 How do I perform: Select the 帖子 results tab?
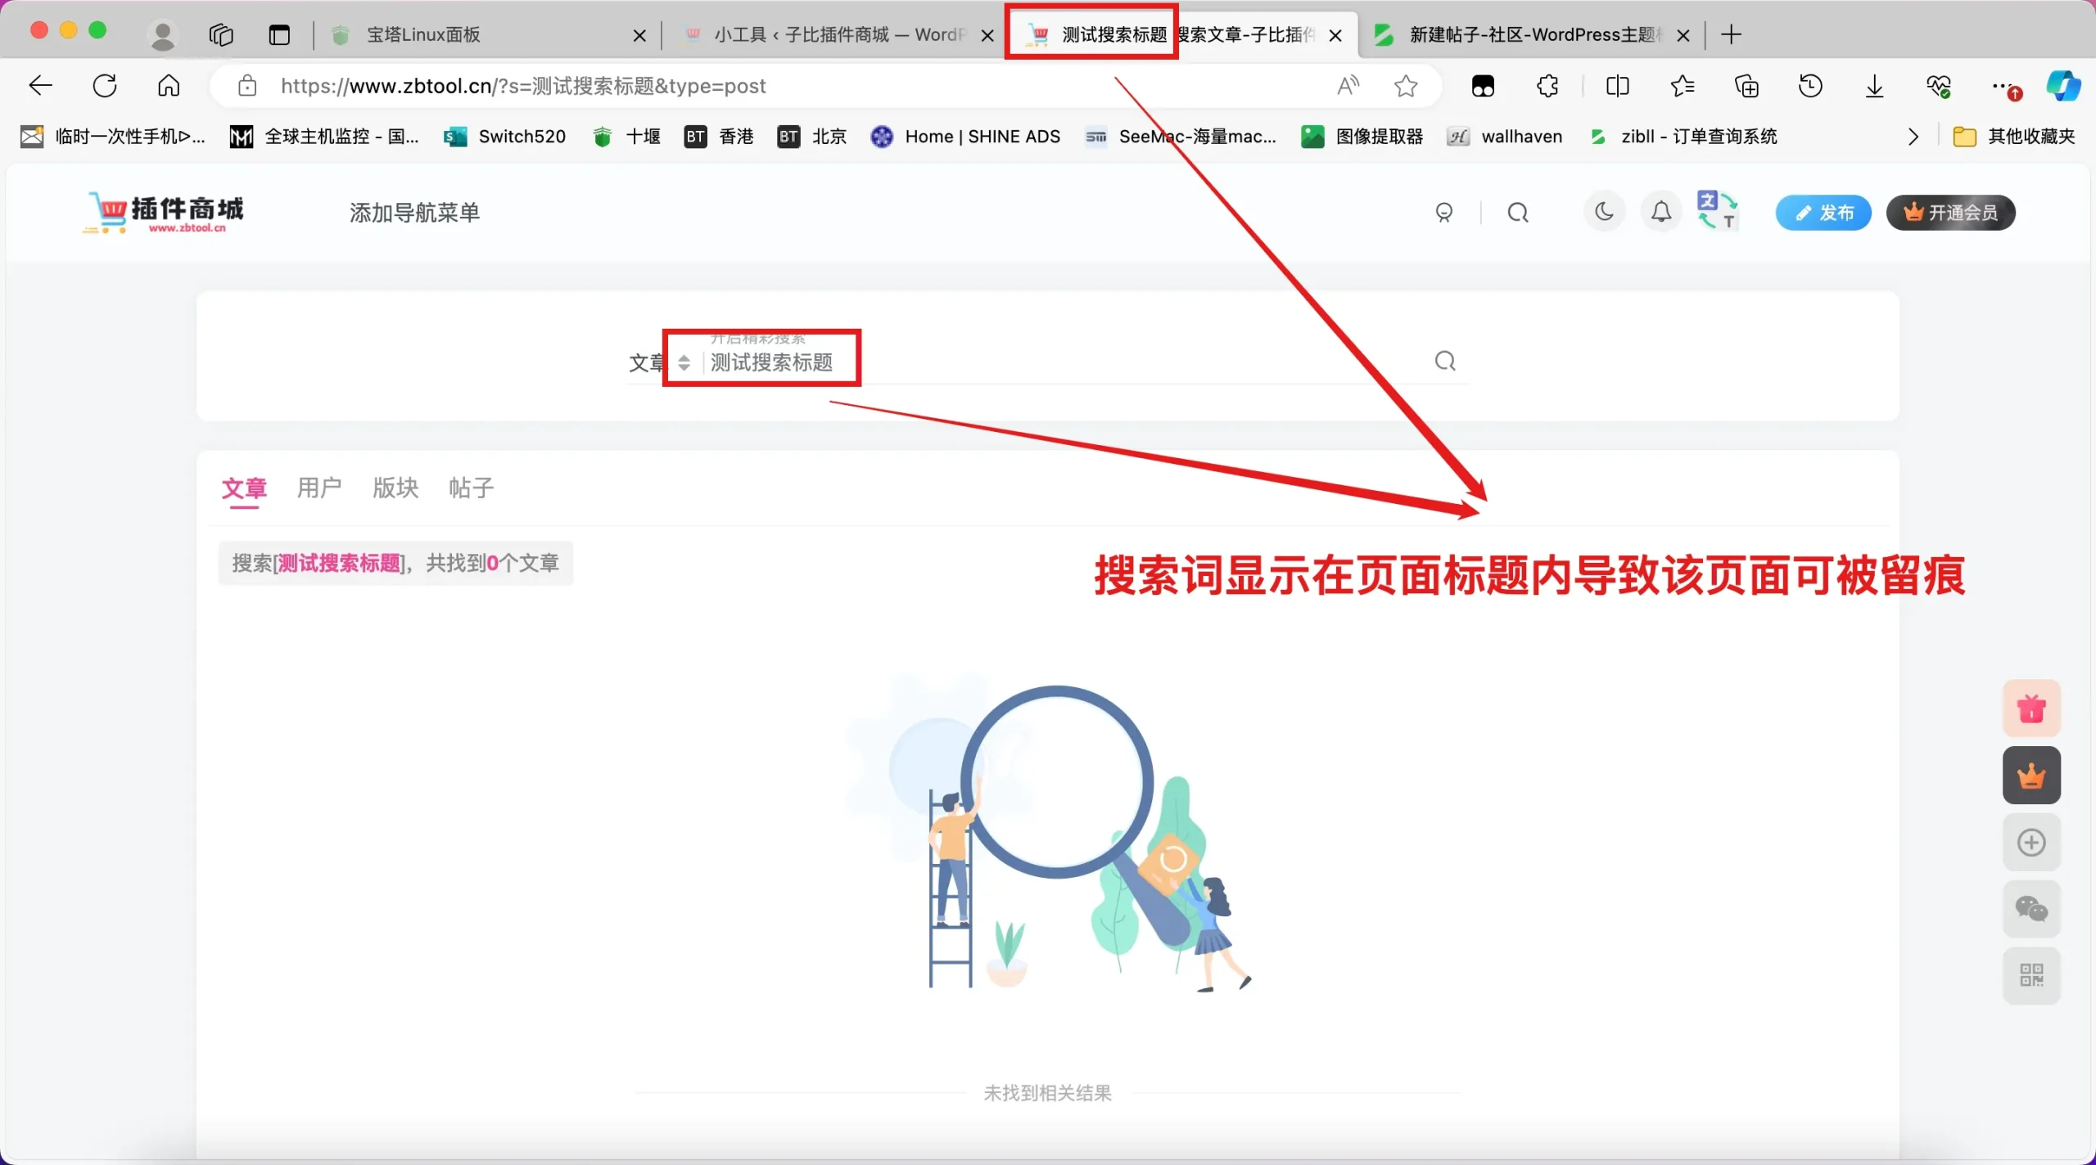point(472,488)
